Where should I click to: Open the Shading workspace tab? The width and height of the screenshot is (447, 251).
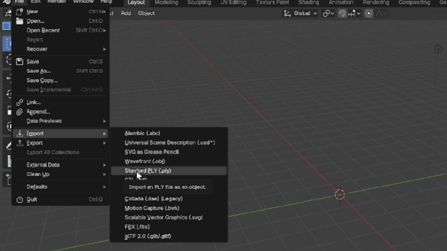click(308, 2)
